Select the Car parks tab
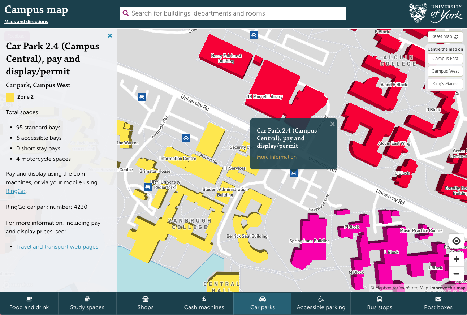467x315 pixels. (263, 303)
